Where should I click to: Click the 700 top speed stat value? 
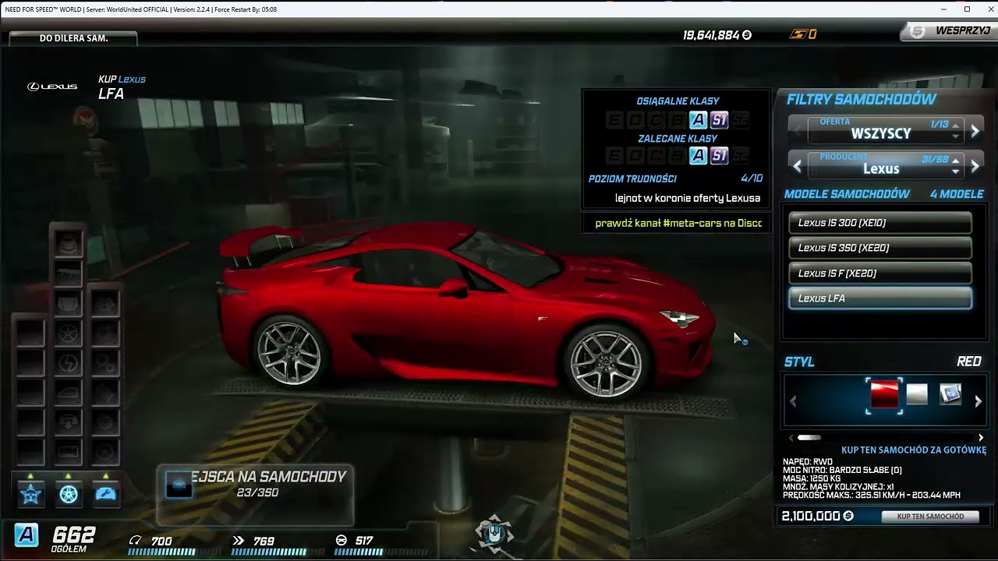[x=161, y=541]
